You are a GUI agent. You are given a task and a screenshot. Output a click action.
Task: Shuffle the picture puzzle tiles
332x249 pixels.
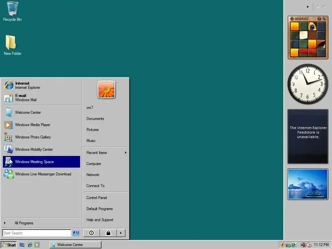[324, 19]
